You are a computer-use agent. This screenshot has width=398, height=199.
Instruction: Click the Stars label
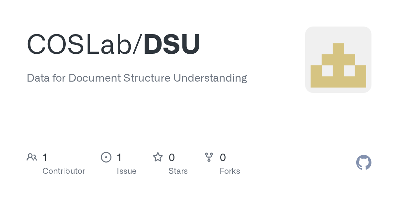tap(178, 171)
